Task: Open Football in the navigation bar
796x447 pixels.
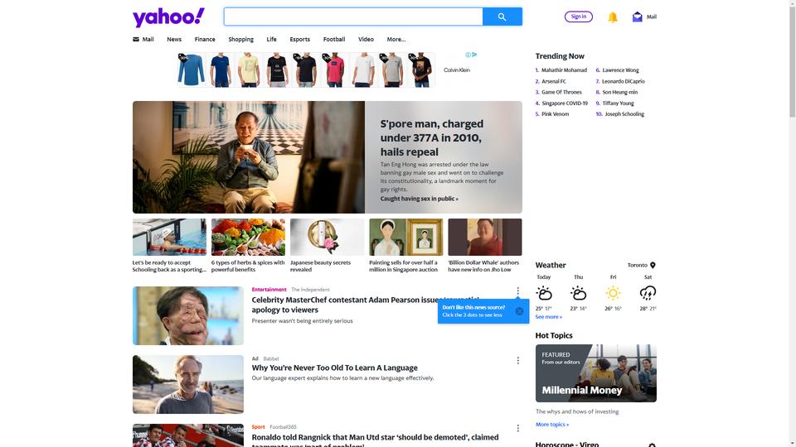Action: [x=334, y=39]
